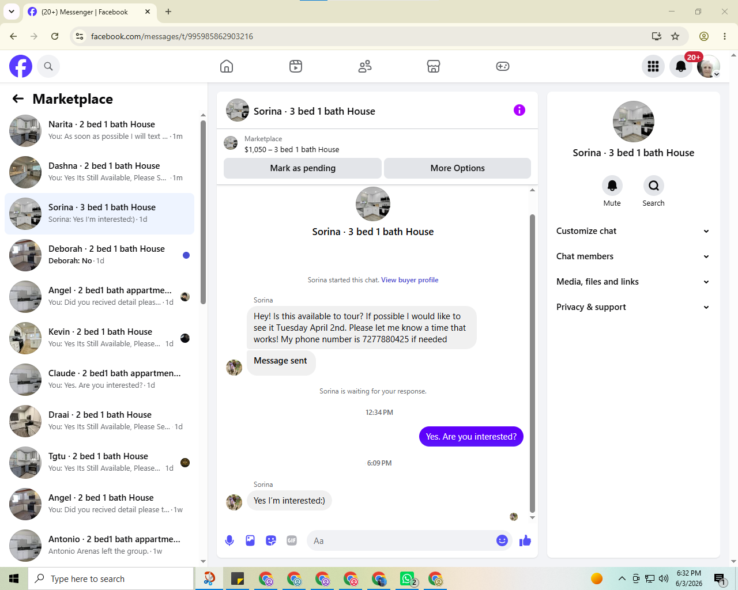
Task: Open Antonio 2 bed1 bath apartment chat
Action: [99, 546]
